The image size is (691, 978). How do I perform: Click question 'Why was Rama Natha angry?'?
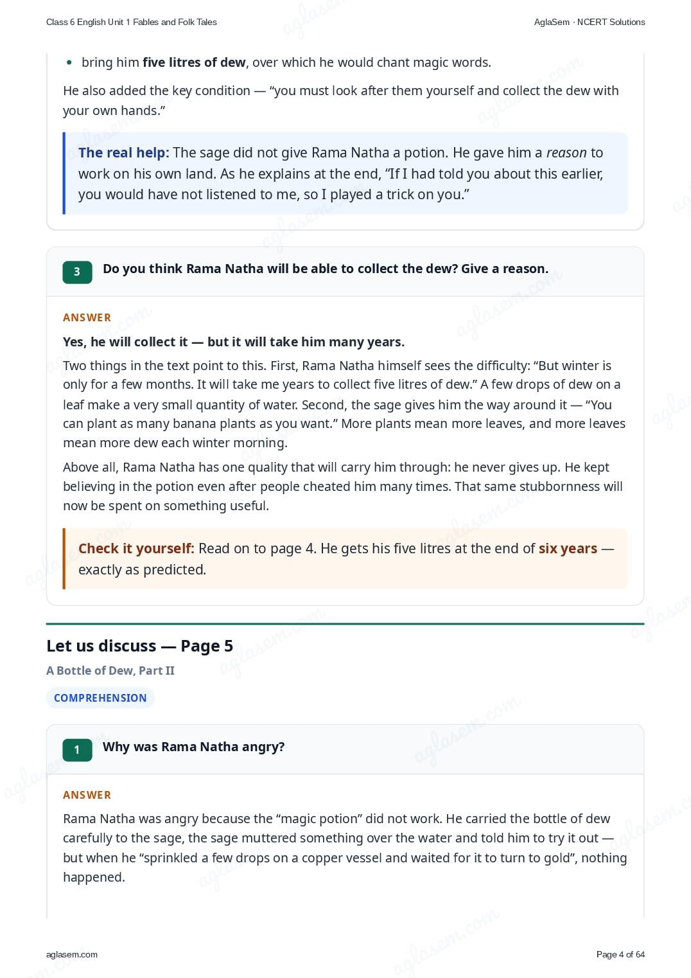point(194,747)
